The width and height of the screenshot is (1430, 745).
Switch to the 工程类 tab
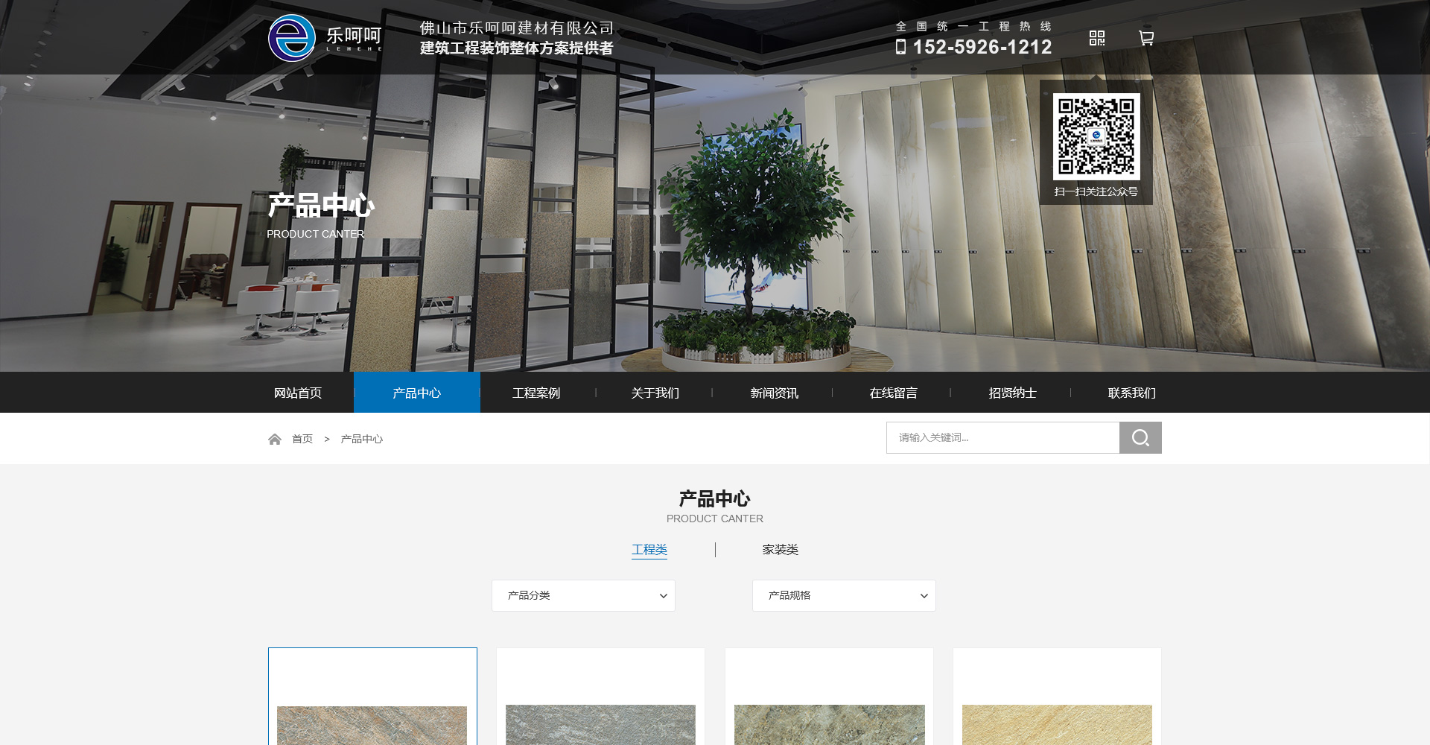[649, 550]
